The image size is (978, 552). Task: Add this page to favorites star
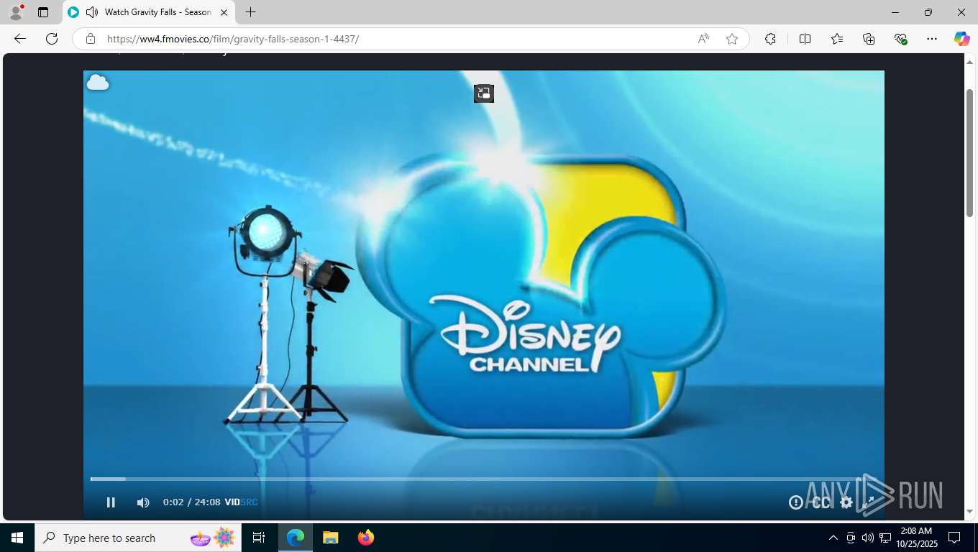point(732,39)
